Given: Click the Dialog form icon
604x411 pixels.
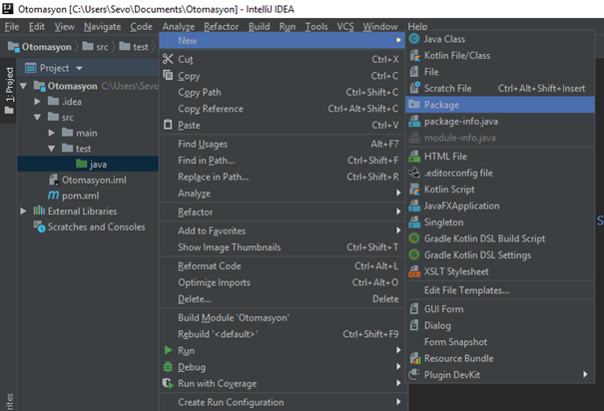Looking at the screenshot, I should (x=414, y=325).
